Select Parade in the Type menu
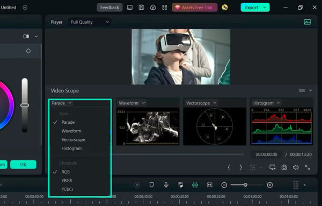Viewport: 322px width, 206px height. (x=68, y=122)
